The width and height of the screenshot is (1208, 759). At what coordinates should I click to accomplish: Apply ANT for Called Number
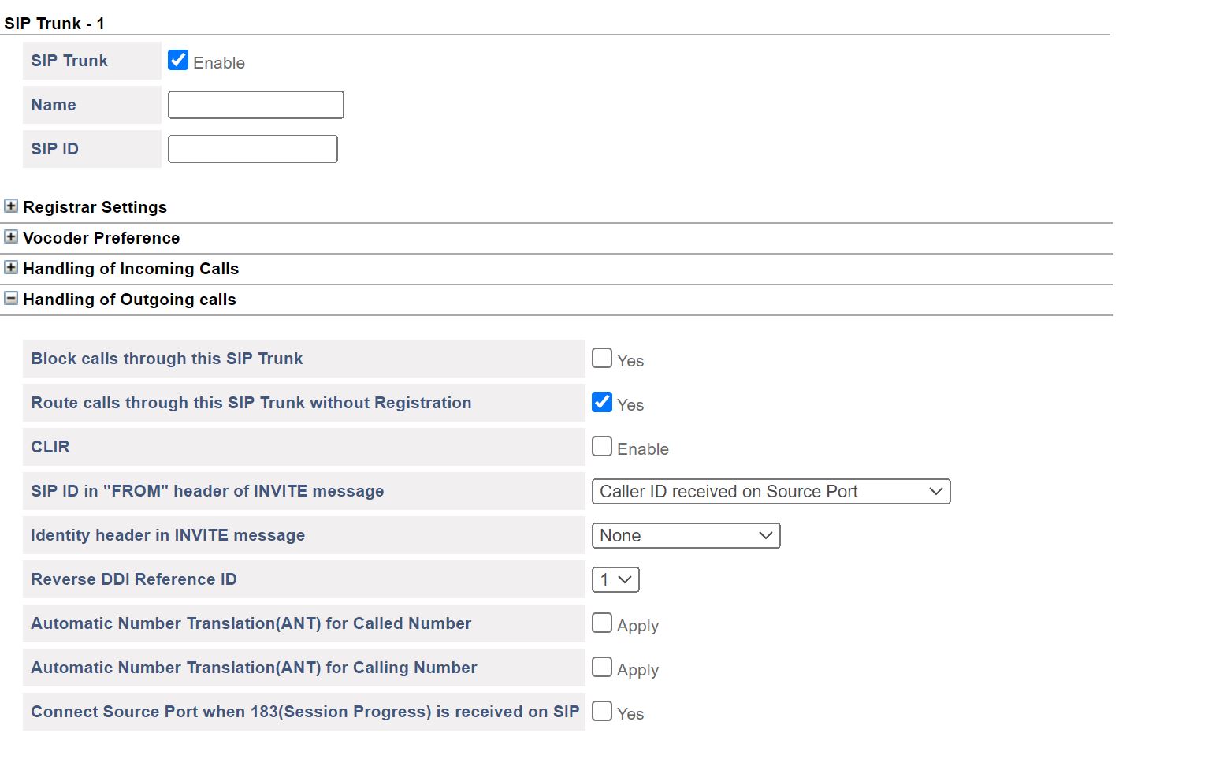point(602,623)
